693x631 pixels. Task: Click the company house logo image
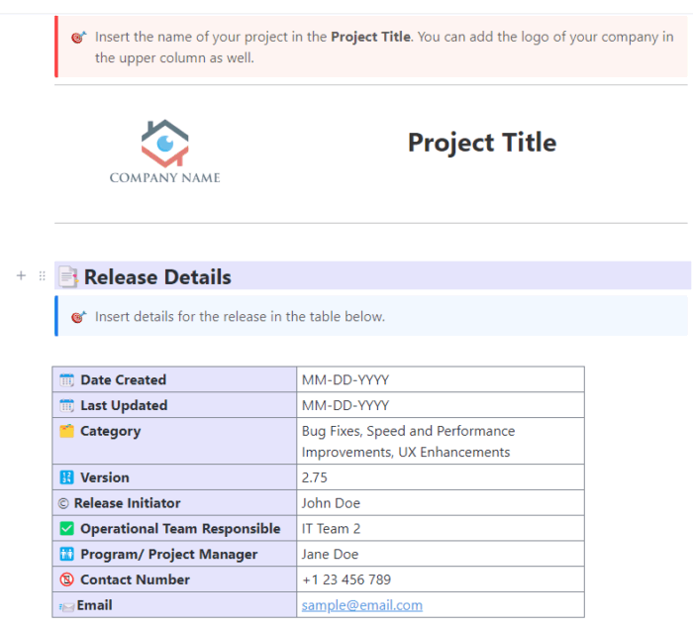coord(164,143)
